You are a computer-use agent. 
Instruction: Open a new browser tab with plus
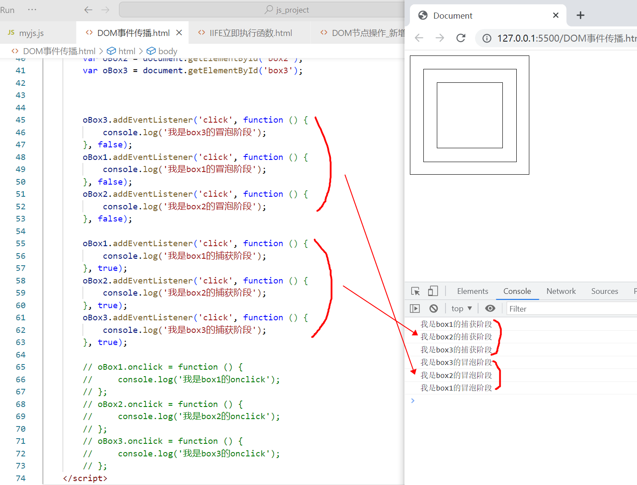tap(581, 16)
